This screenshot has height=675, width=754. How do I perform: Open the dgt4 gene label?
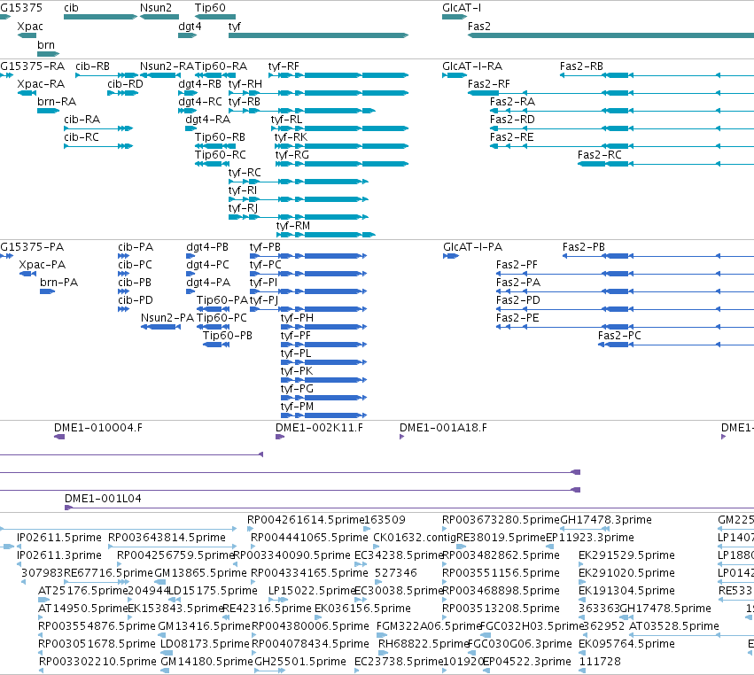coord(190,27)
